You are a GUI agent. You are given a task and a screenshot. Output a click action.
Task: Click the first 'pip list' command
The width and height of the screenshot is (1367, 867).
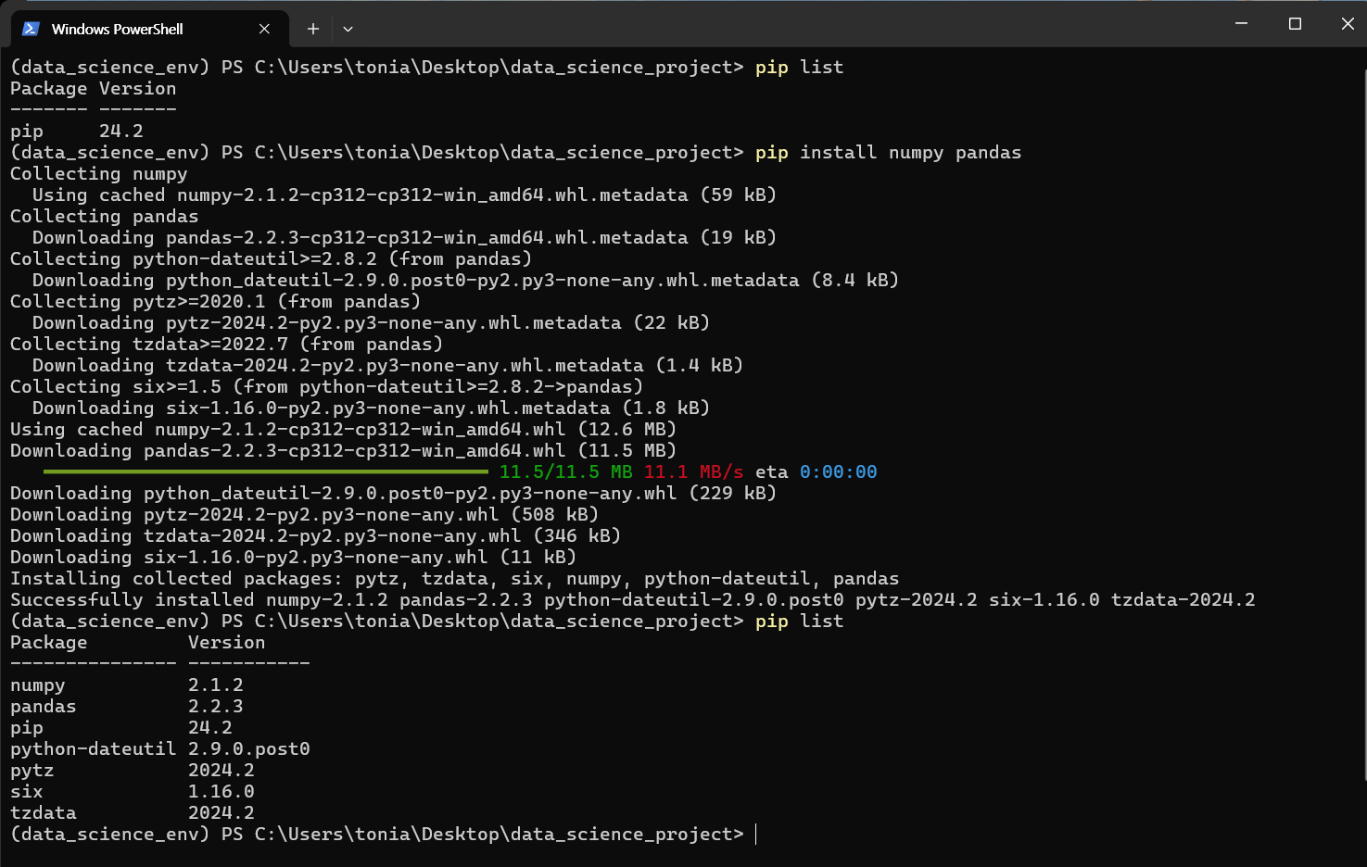(x=799, y=67)
